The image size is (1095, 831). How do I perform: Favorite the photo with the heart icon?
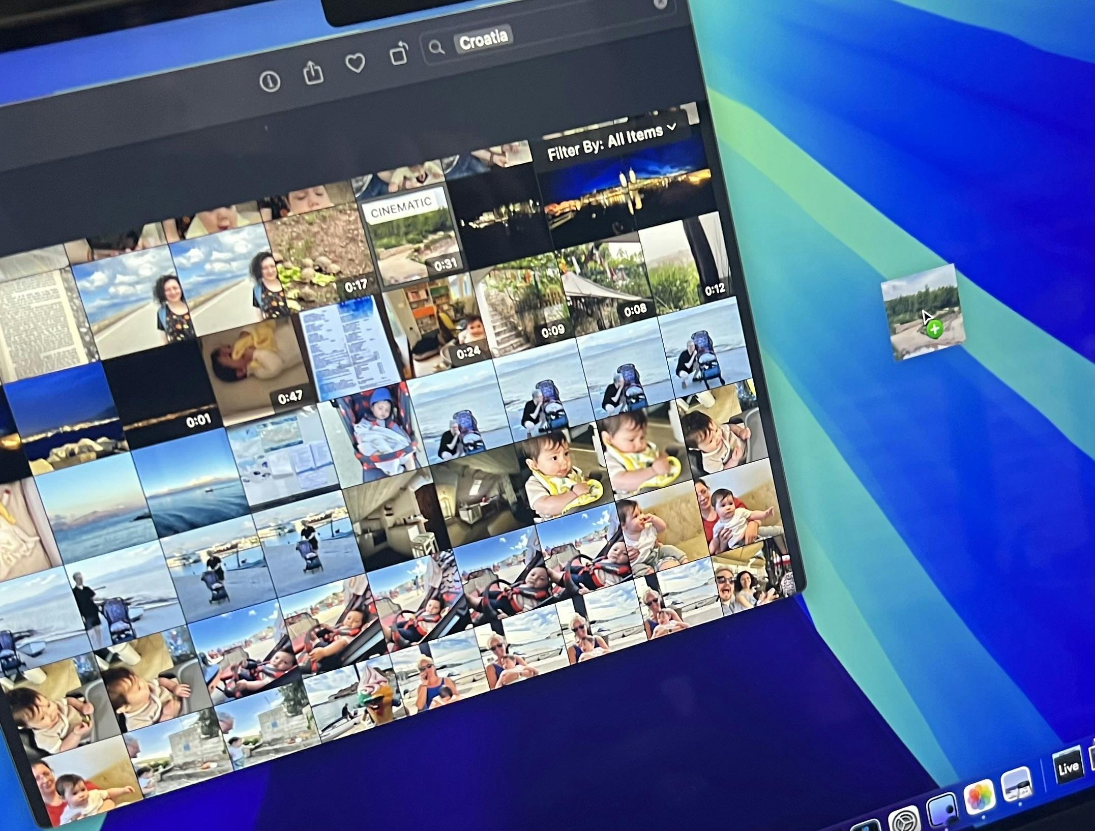tap(355, 63)
